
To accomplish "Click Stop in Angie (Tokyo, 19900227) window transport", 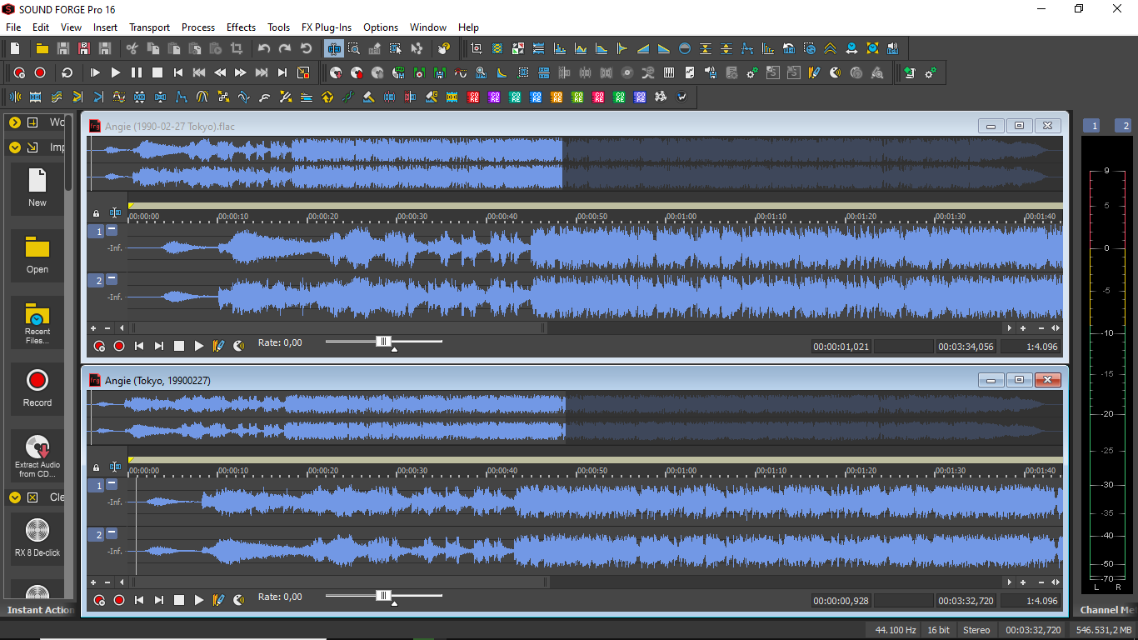I will [179, 600].
